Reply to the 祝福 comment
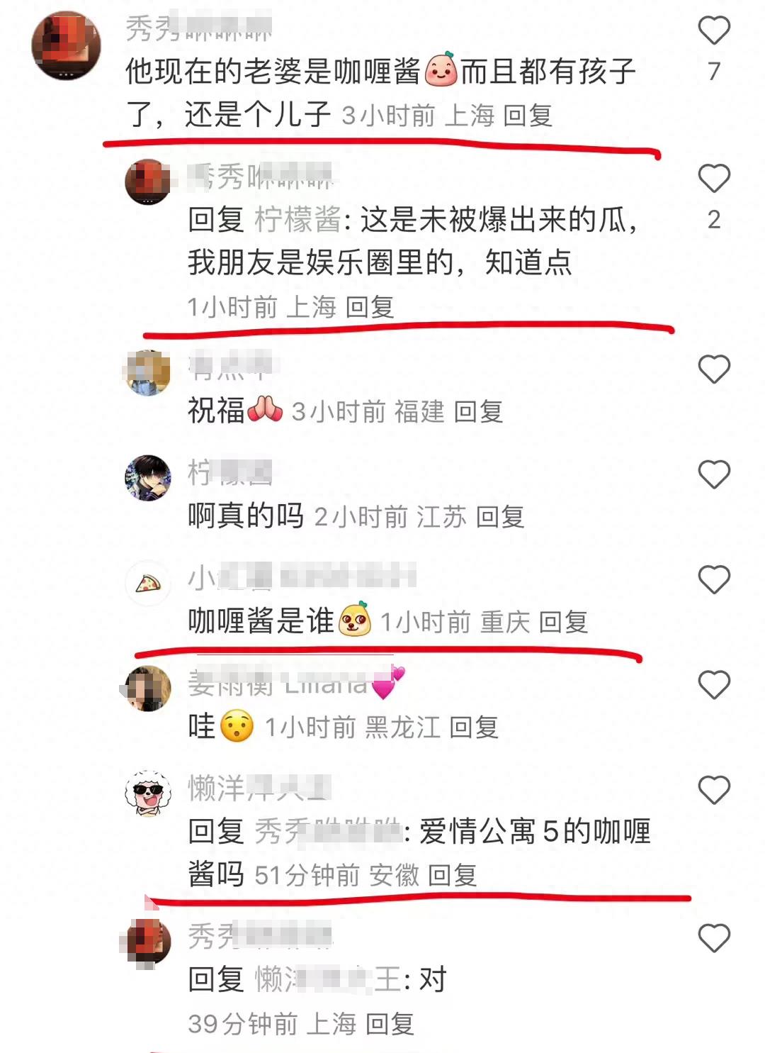765x1053 pixels. coord(478,411)
